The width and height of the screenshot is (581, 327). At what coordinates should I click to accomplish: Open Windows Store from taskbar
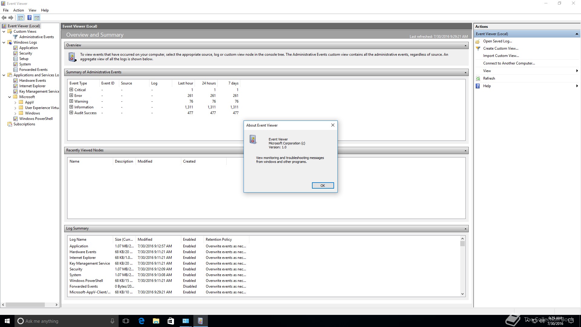coord(171,321)
